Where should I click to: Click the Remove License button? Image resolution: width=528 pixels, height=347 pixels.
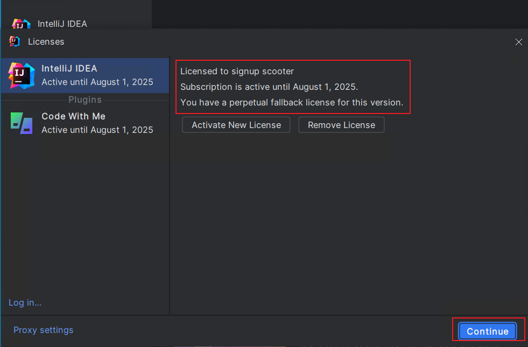point(341,125)
